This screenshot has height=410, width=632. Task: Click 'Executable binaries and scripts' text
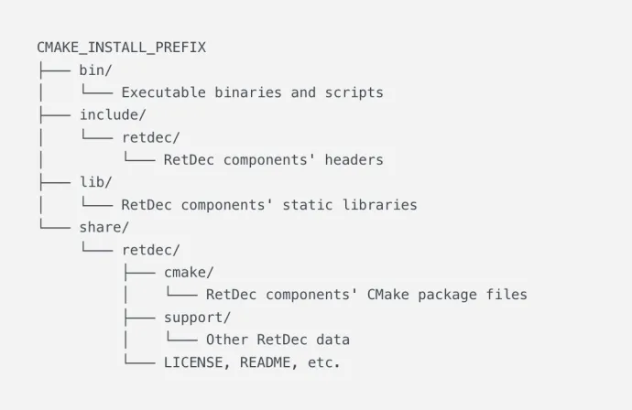coord(252,92)
